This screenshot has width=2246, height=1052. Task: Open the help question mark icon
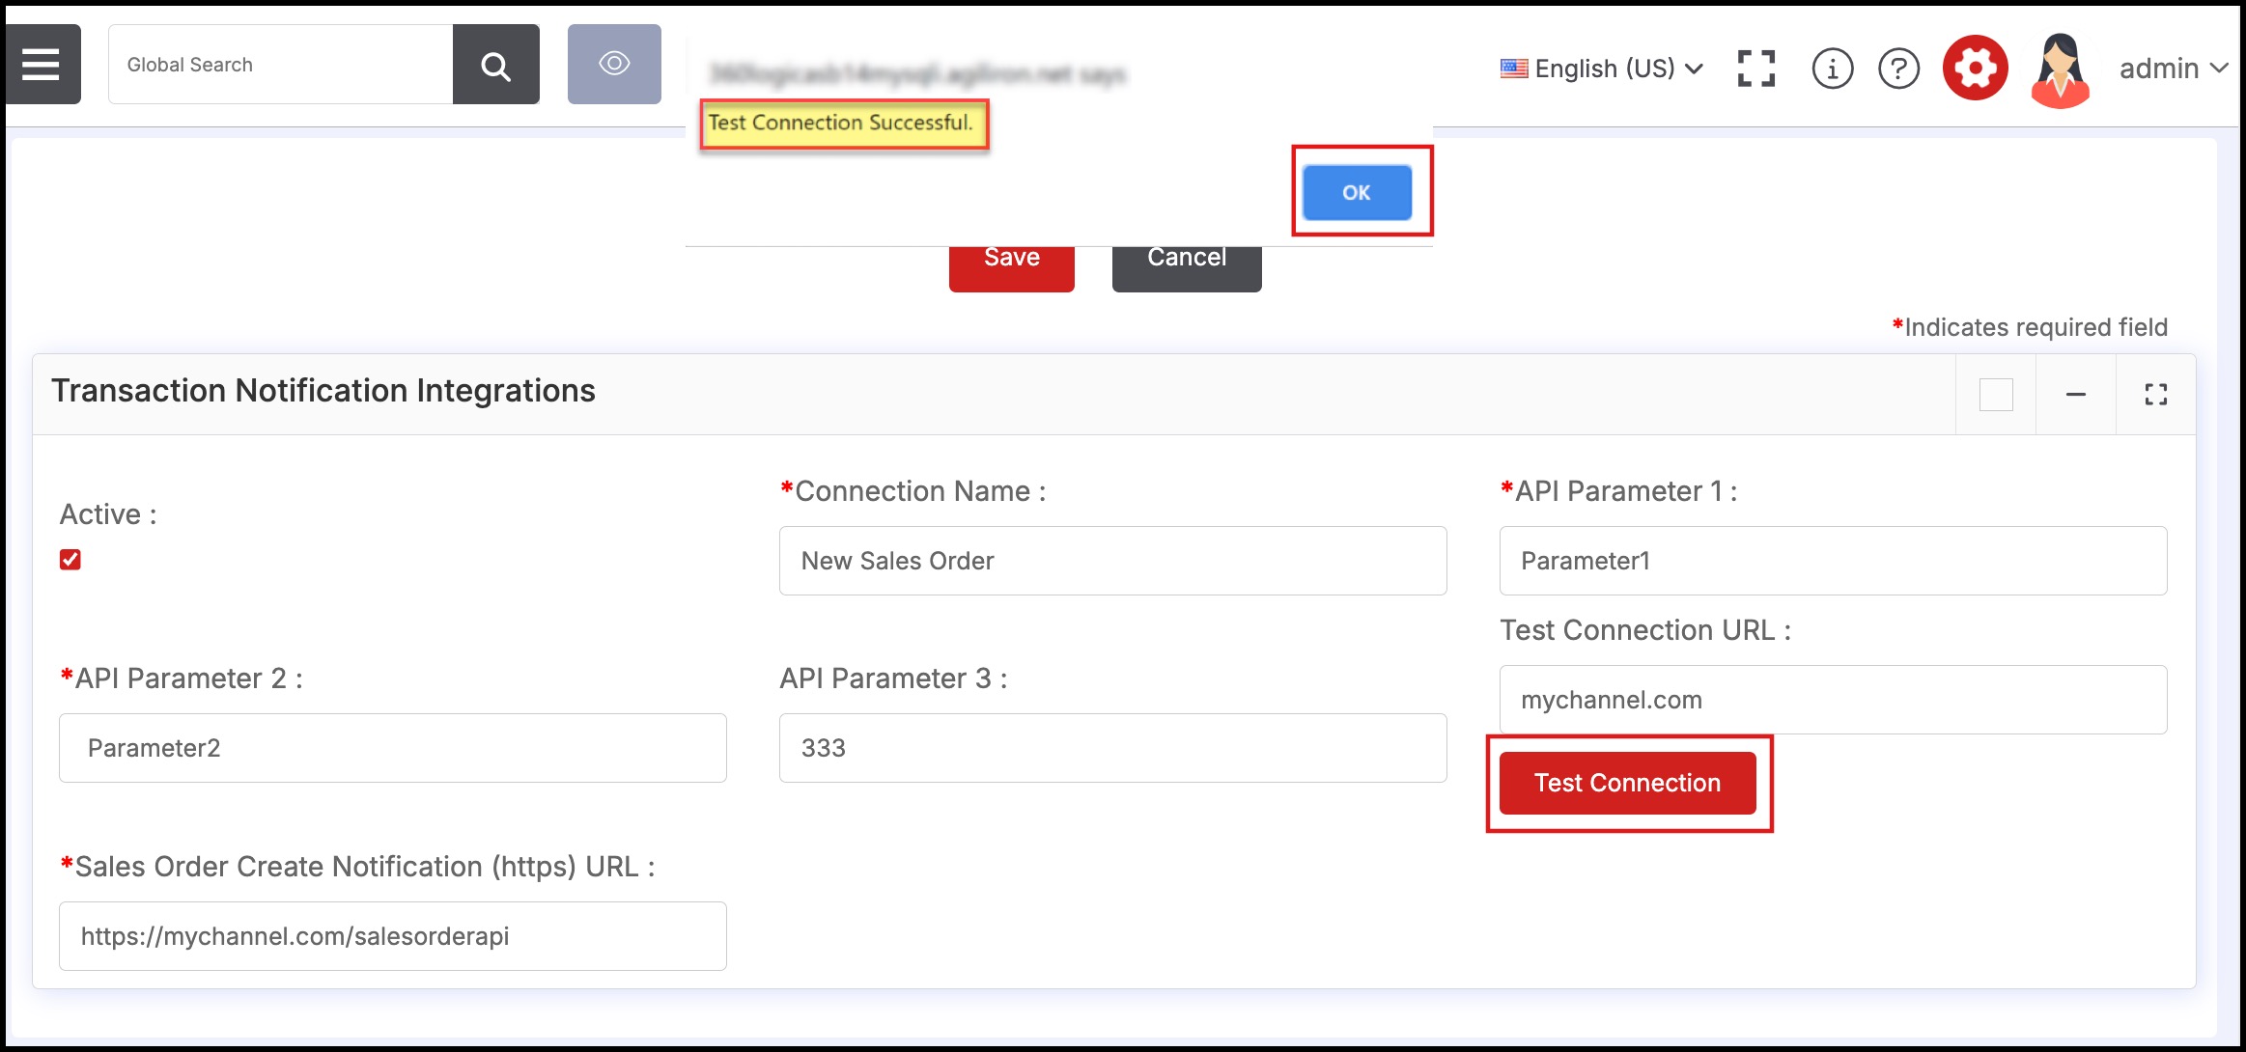pos(1898,69)
